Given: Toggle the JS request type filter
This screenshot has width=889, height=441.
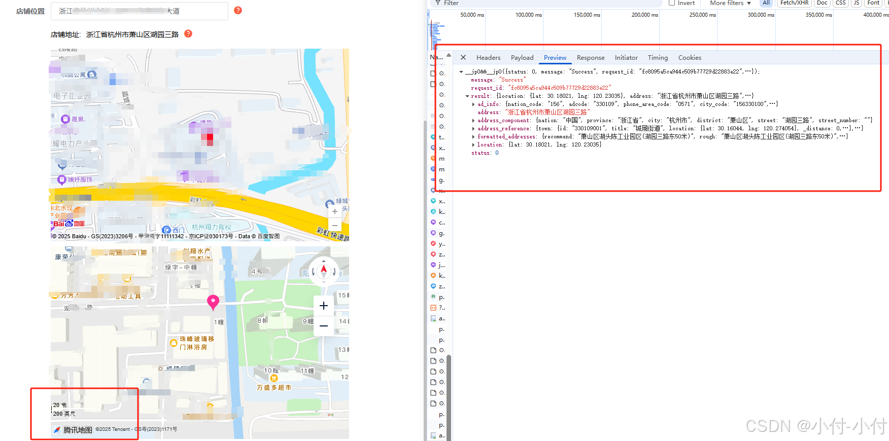Looking at the screenshot, I should (x=857, y=3).
